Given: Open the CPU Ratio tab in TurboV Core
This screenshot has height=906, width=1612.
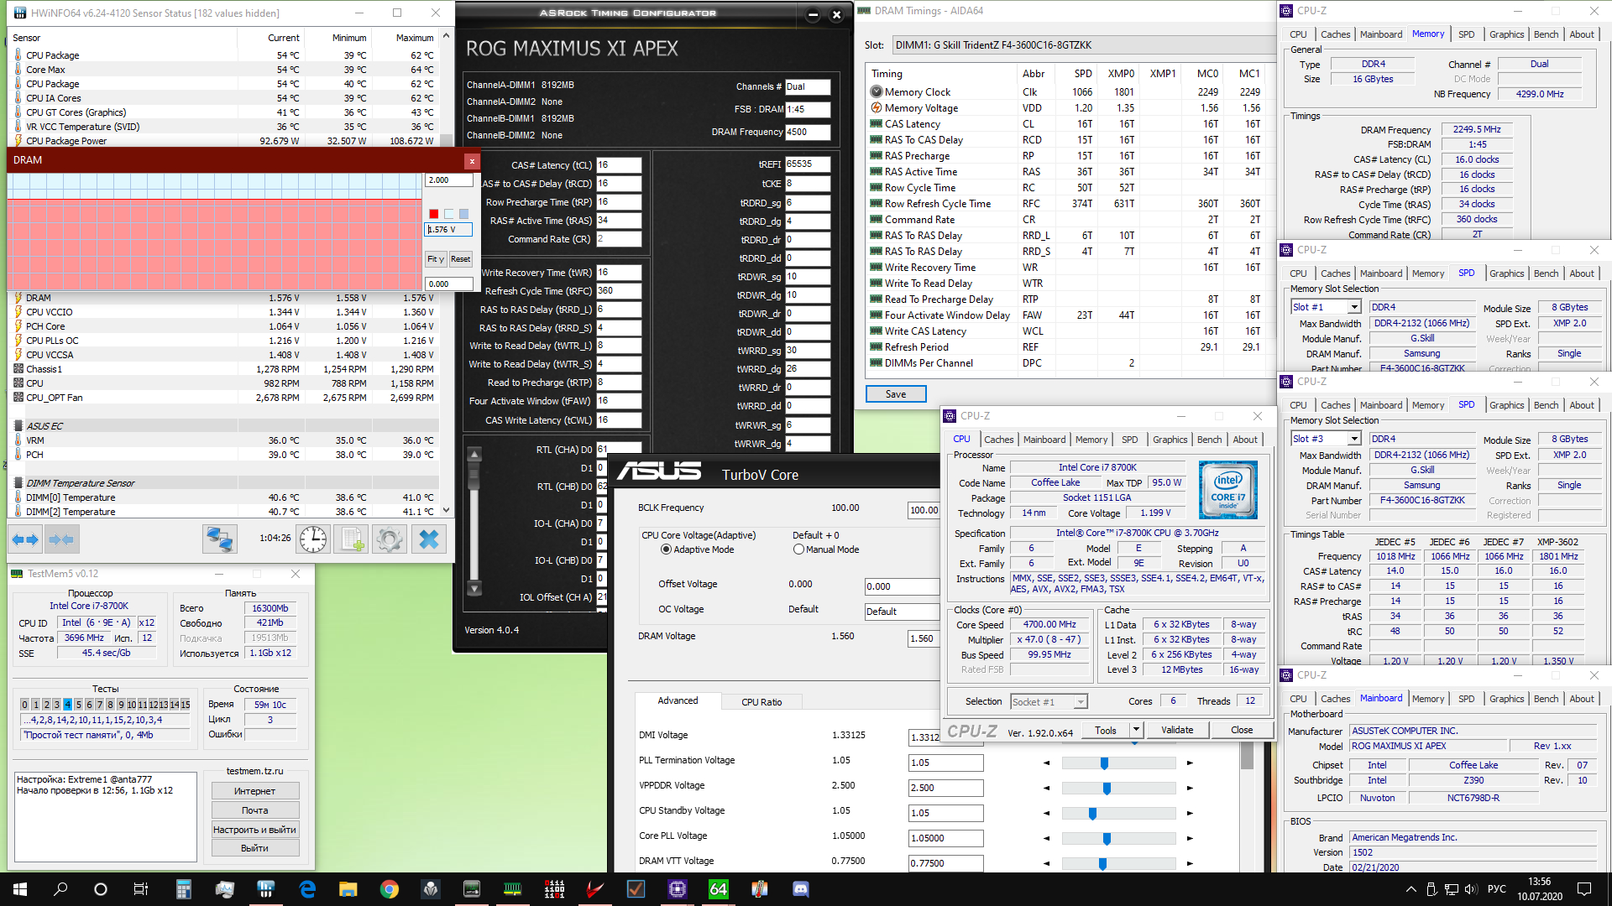Looking at the screenshot, I should pos(762,702).
